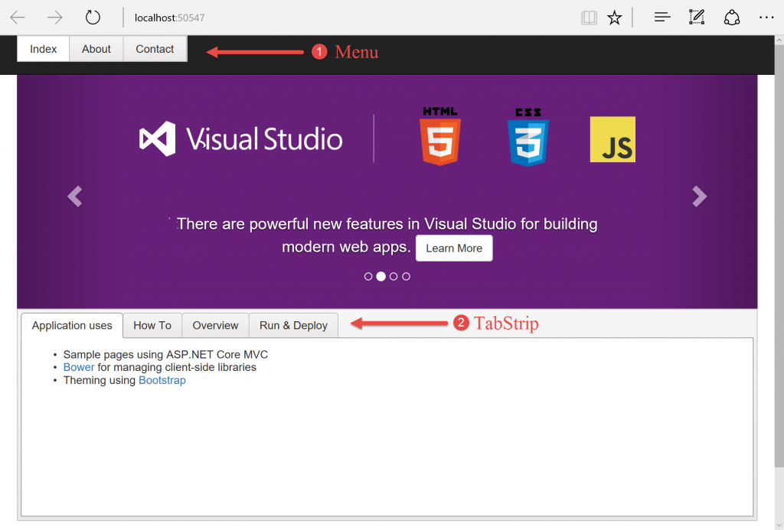Open the About menu item
784x530 pixels.
pyautogui.click(x=96, y=49)
